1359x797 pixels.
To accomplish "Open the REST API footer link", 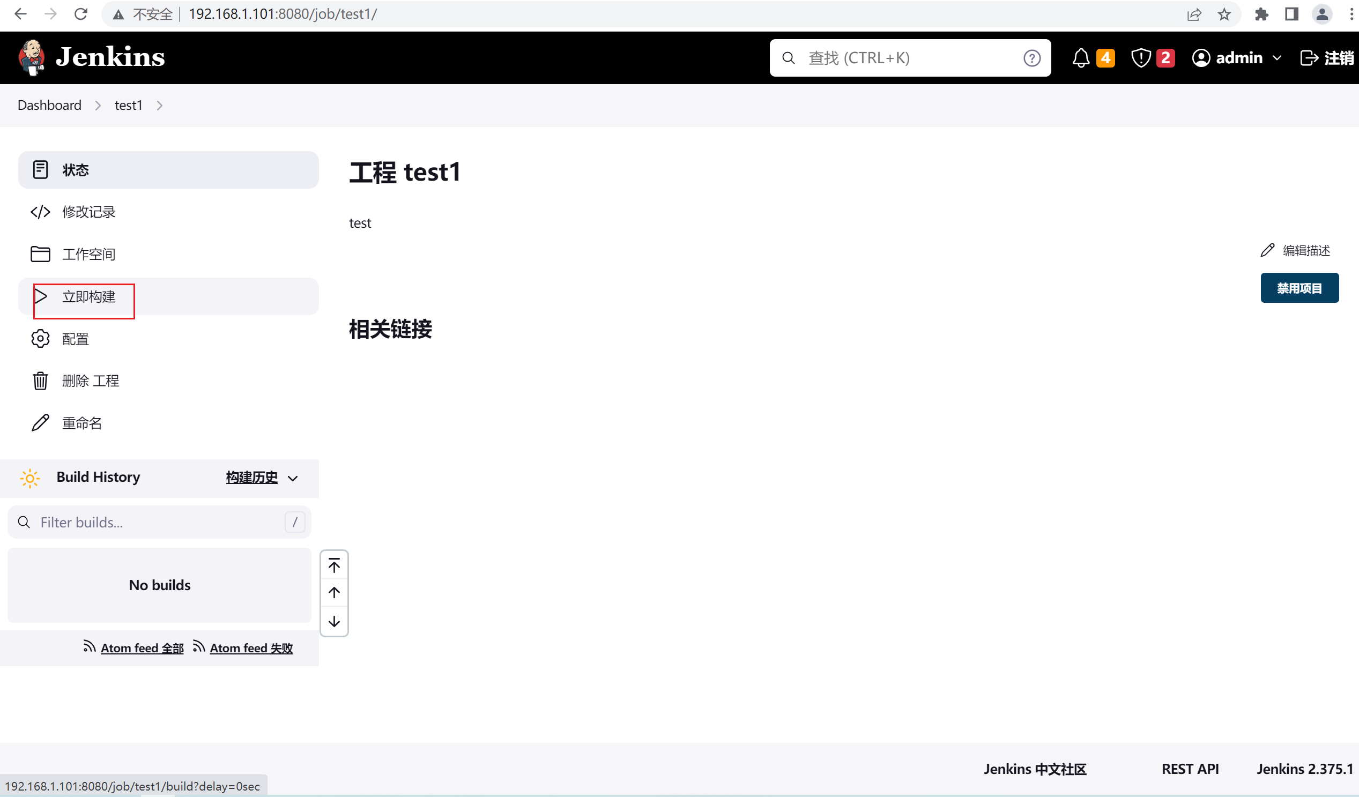I will click(1190, 769).
